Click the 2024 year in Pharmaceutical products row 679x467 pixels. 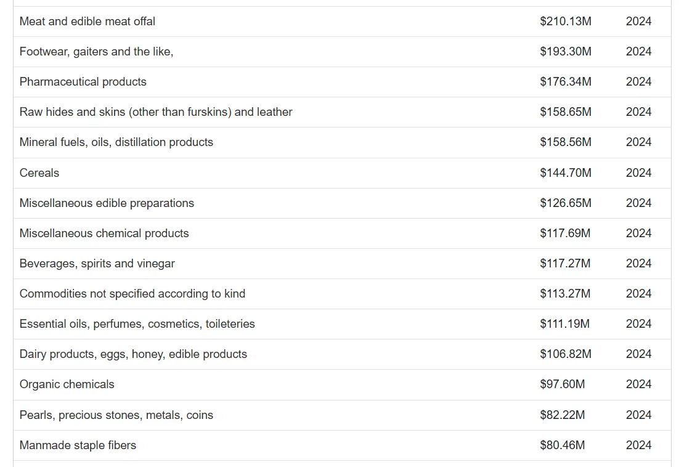pos(638,82)
